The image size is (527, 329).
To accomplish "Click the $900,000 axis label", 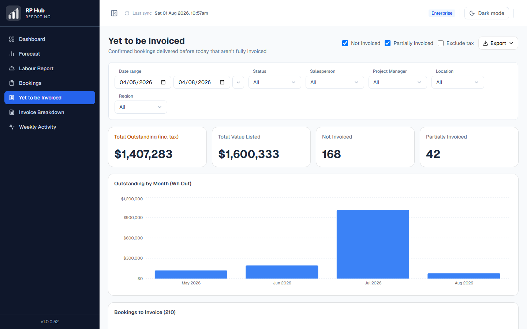I will tap(133, 218).
